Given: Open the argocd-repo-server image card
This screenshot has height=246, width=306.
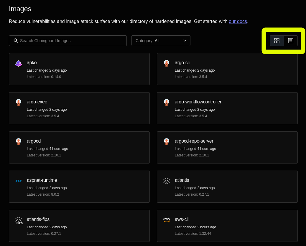Looking at the screenshot, I should tap(227, 147).
